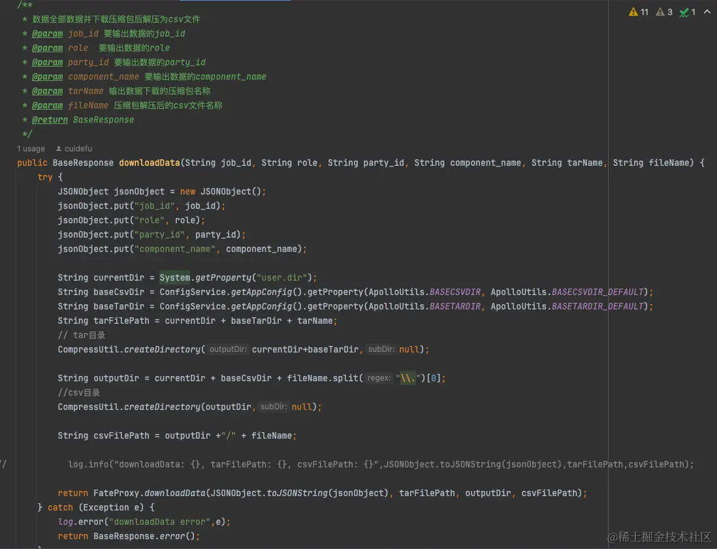Click the '@param' tag for job_id
The height and width of the screenshot is (549, 717).
tap(48, 33)
